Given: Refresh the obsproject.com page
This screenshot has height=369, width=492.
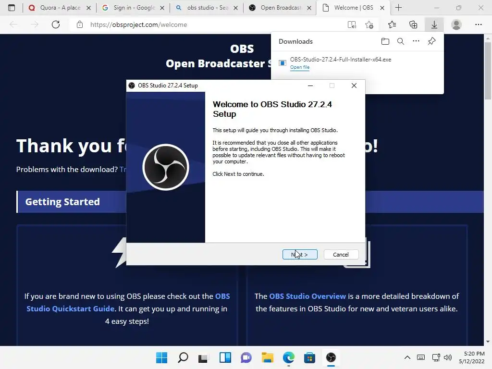Looking at the screenshot, I should [56, 25].
